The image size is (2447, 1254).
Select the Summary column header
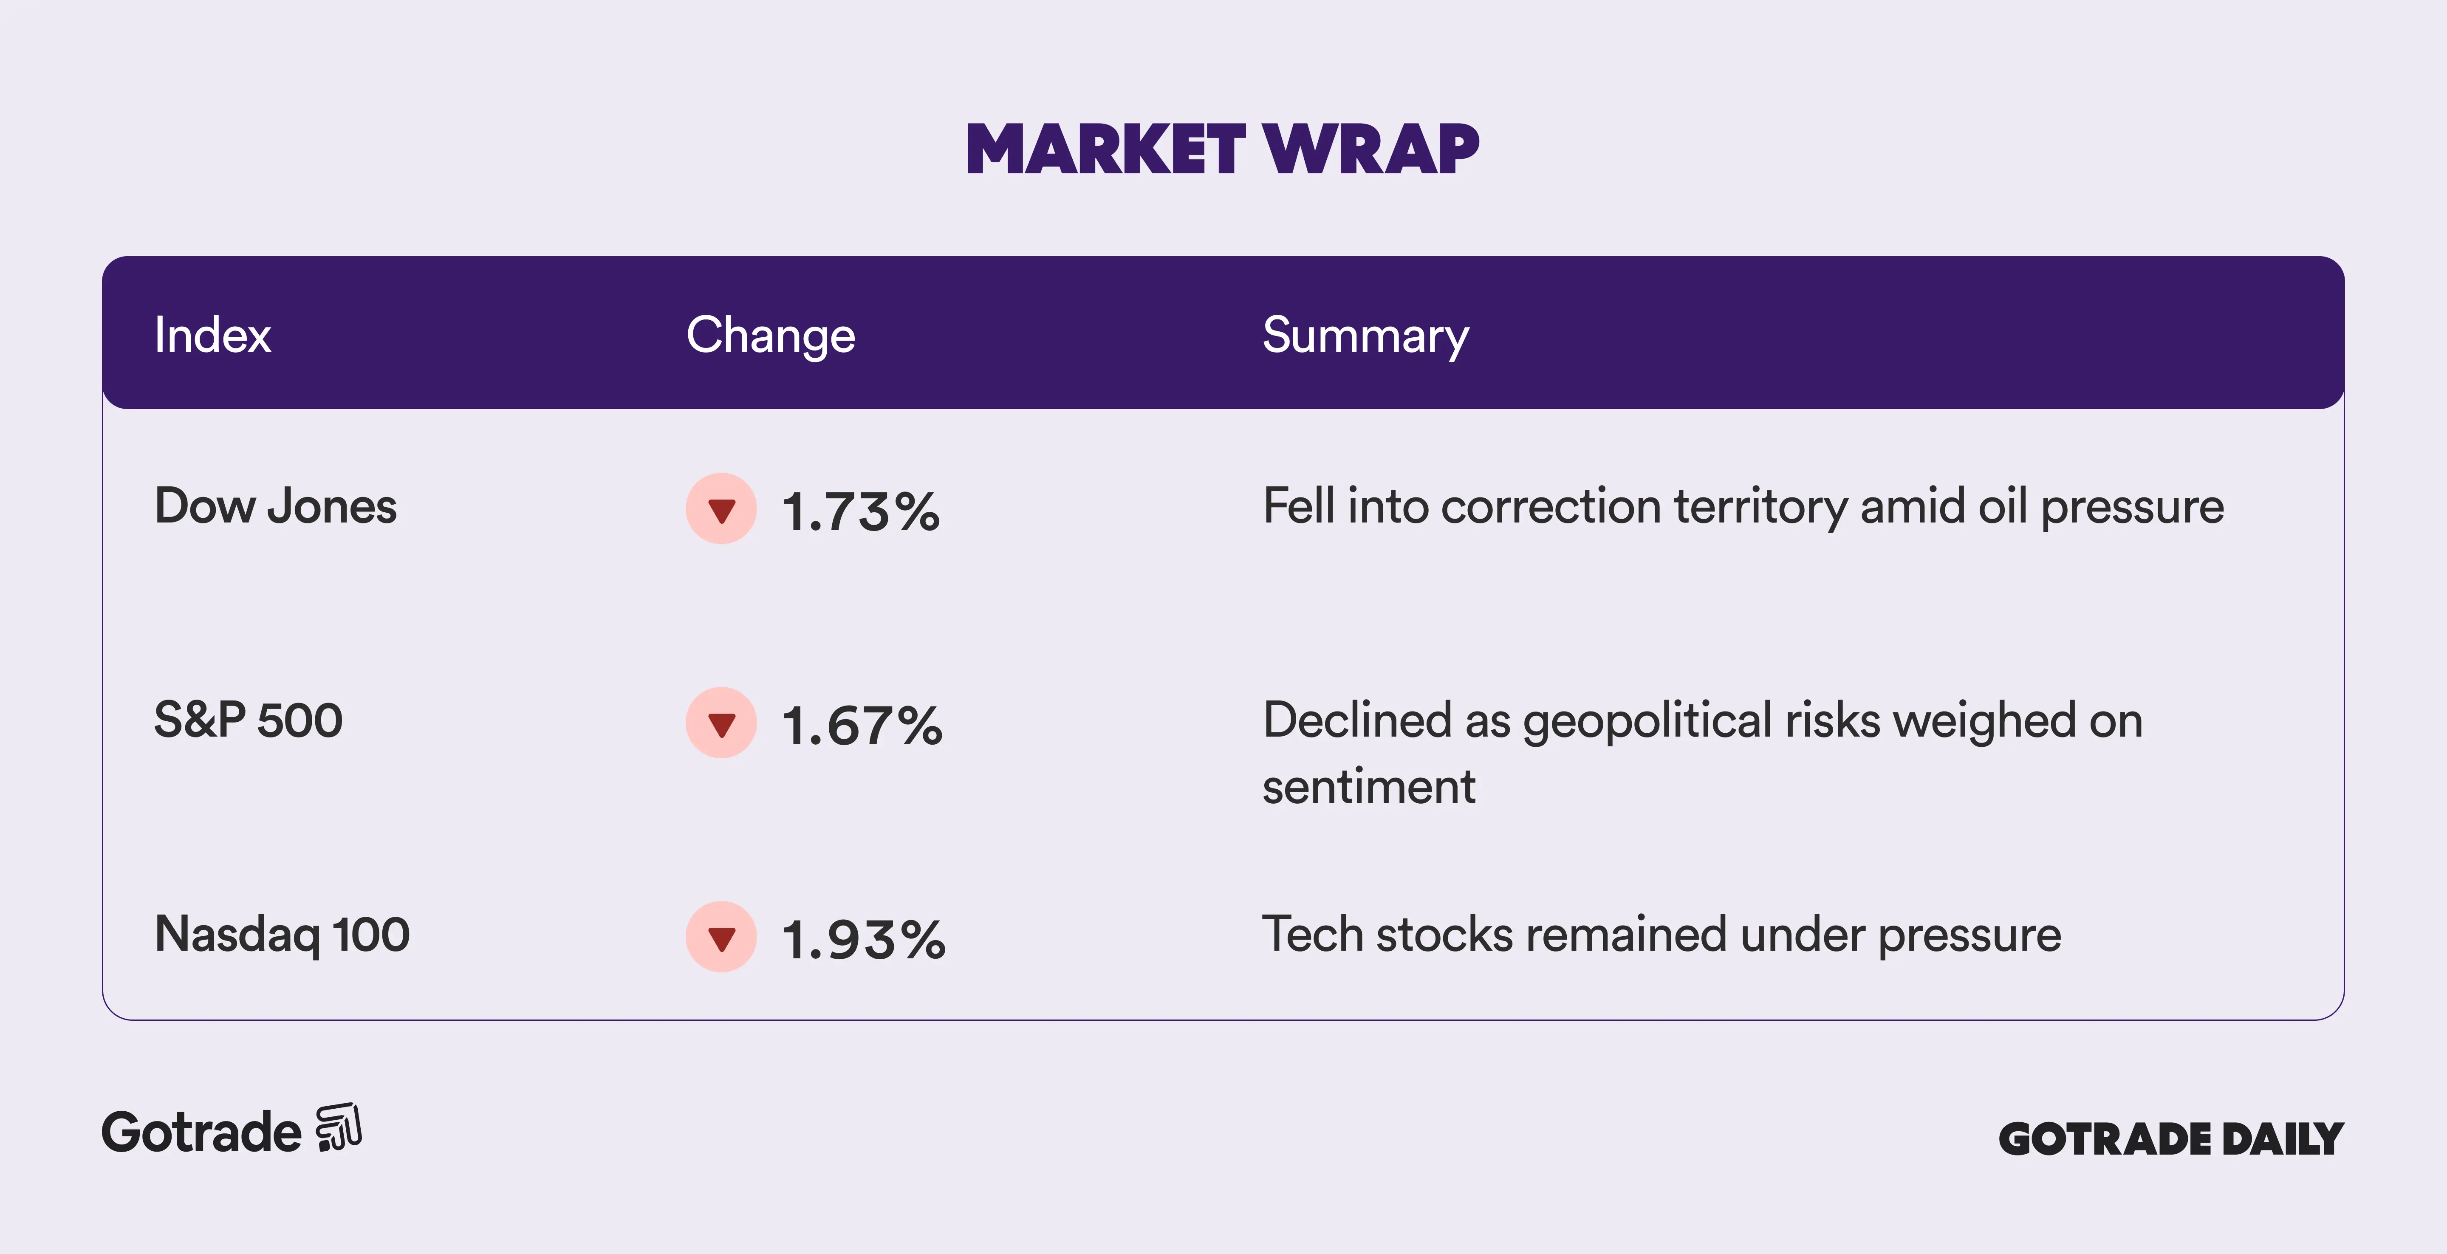coord(1365,334)
